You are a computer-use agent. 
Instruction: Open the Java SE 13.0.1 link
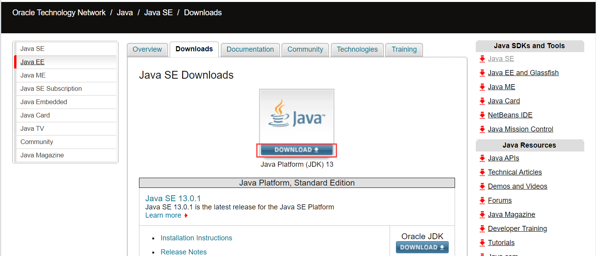[173, 198]
